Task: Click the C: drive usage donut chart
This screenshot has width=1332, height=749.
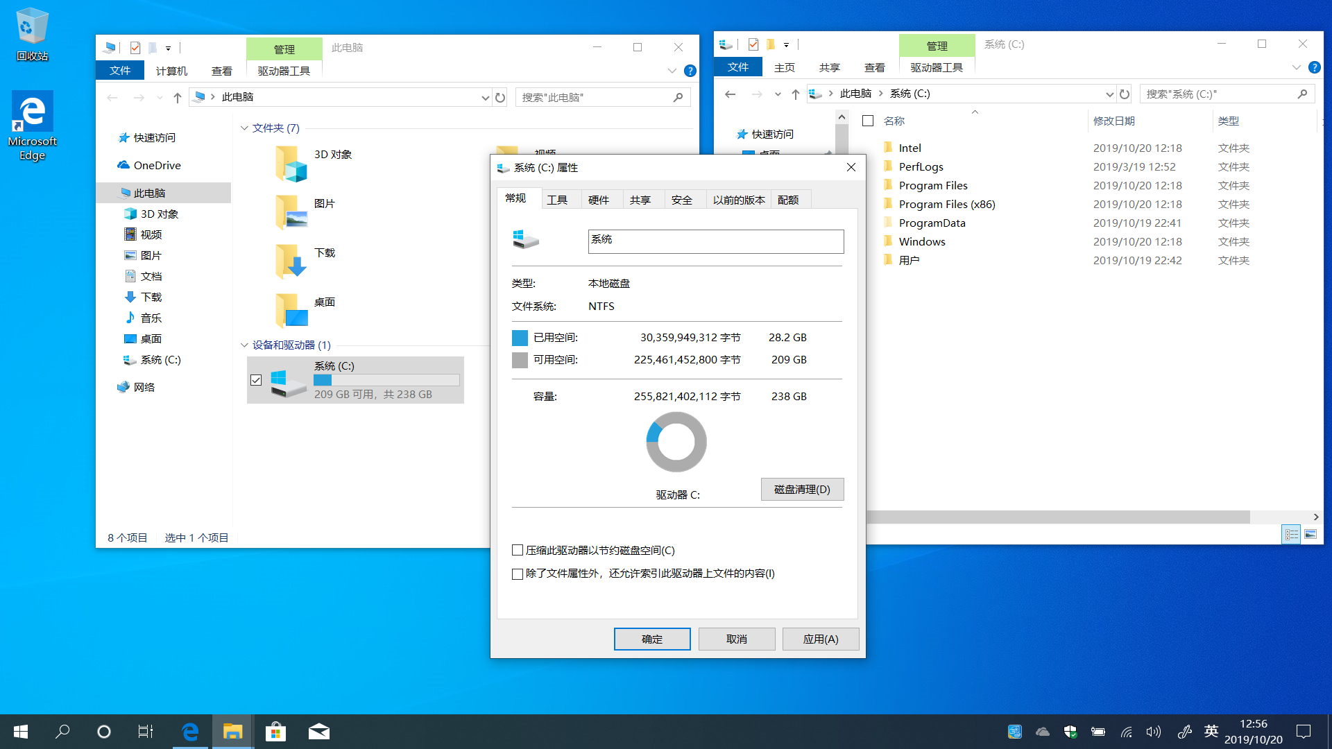Action: click(676, 442)
